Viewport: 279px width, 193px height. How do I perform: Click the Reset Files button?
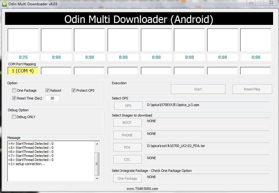(x=252, y=89)
